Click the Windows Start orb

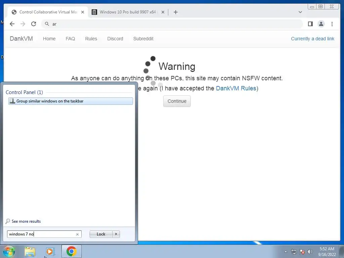[9, 251]
